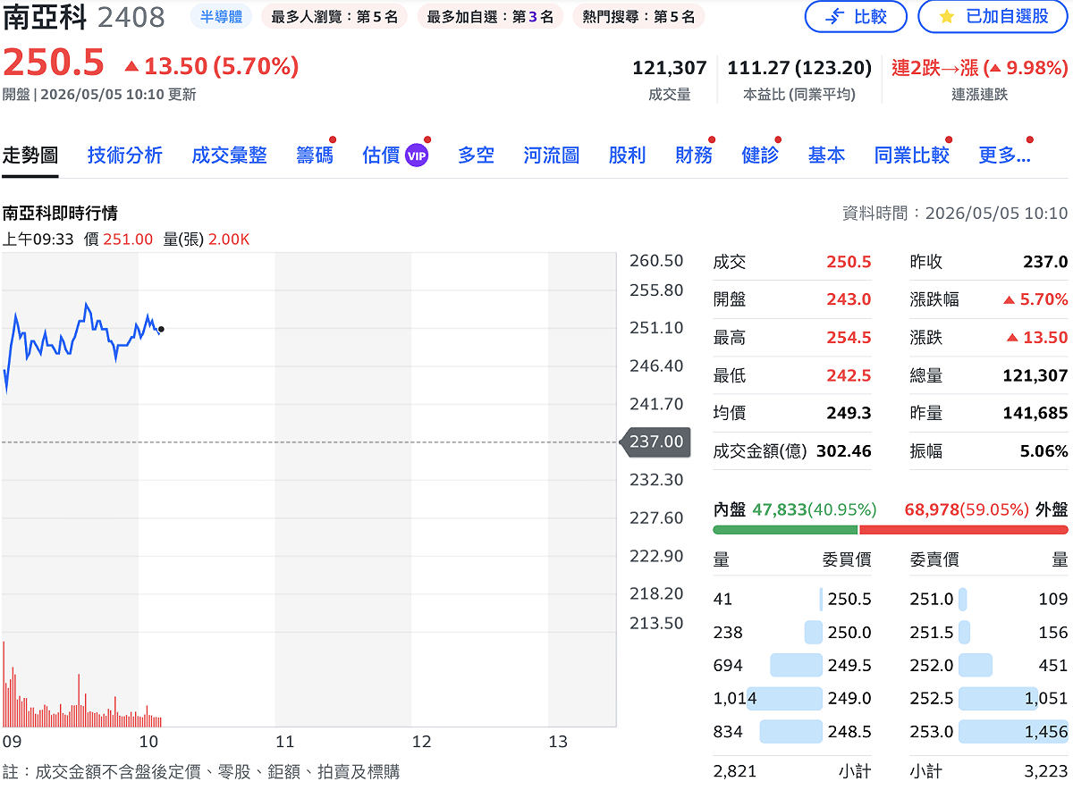Open the 同業比較 tab
Viewport: 1073px width, 790px height.
tap(912, 155)
